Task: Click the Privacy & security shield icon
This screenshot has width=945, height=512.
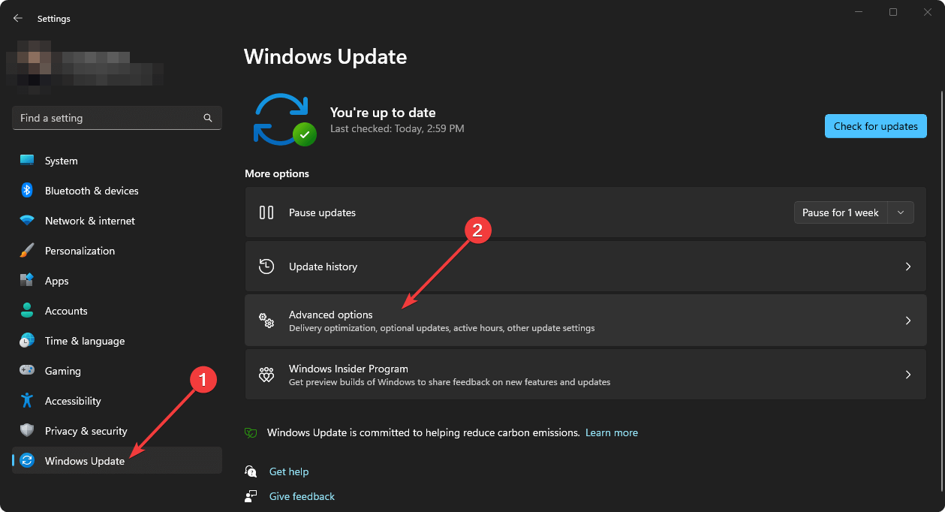Action: (27, 431)
